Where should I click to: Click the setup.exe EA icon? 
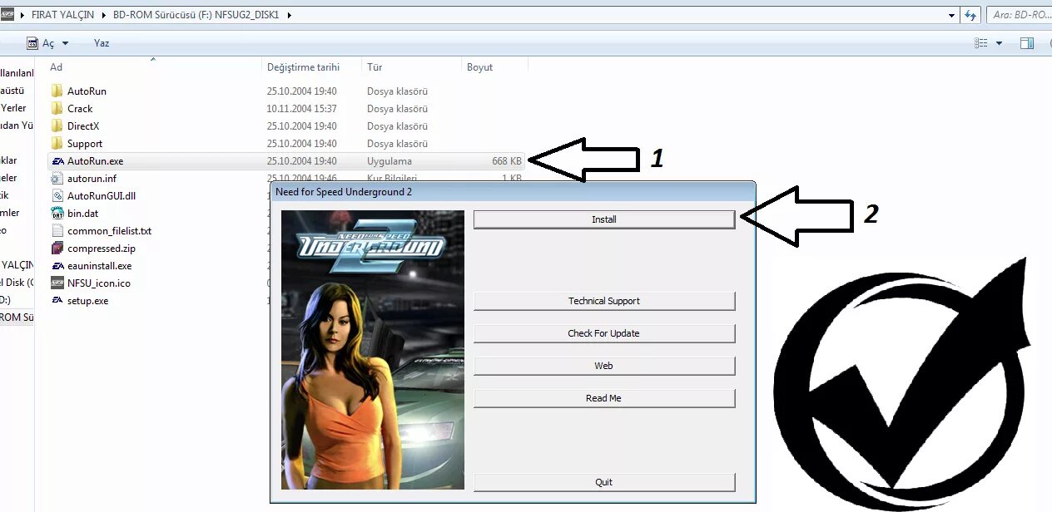click(57, 300)
